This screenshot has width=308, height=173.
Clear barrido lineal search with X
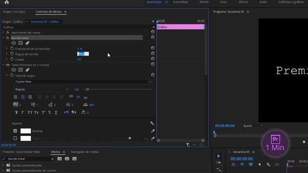click(x=52, y=159)
